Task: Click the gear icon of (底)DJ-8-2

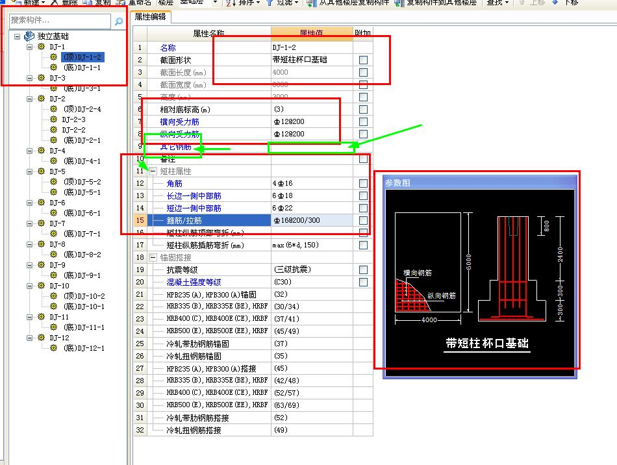Action: (x=53, y=255)
